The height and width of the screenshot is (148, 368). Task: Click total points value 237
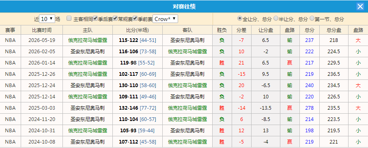[x=309, y=40]
